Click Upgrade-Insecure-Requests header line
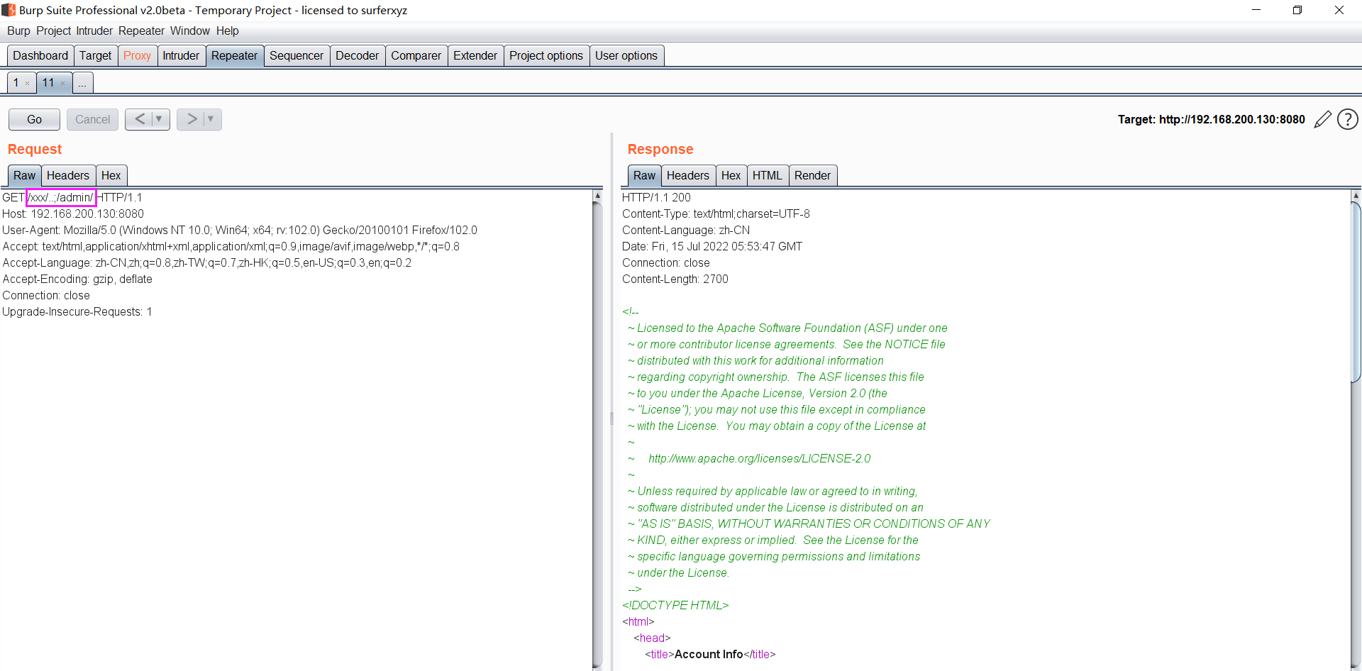The width and height of the screenshot is (1362, 671). point(77,311)
